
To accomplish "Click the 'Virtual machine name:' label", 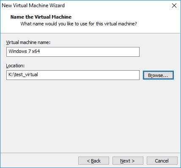I will pyautogui.click(x=28, y=42).
